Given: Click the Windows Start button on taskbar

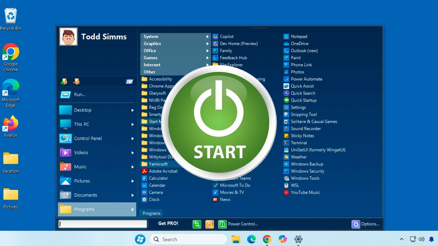Looking at the screenshot, I should pyautogui.click(x=140, y=239).
